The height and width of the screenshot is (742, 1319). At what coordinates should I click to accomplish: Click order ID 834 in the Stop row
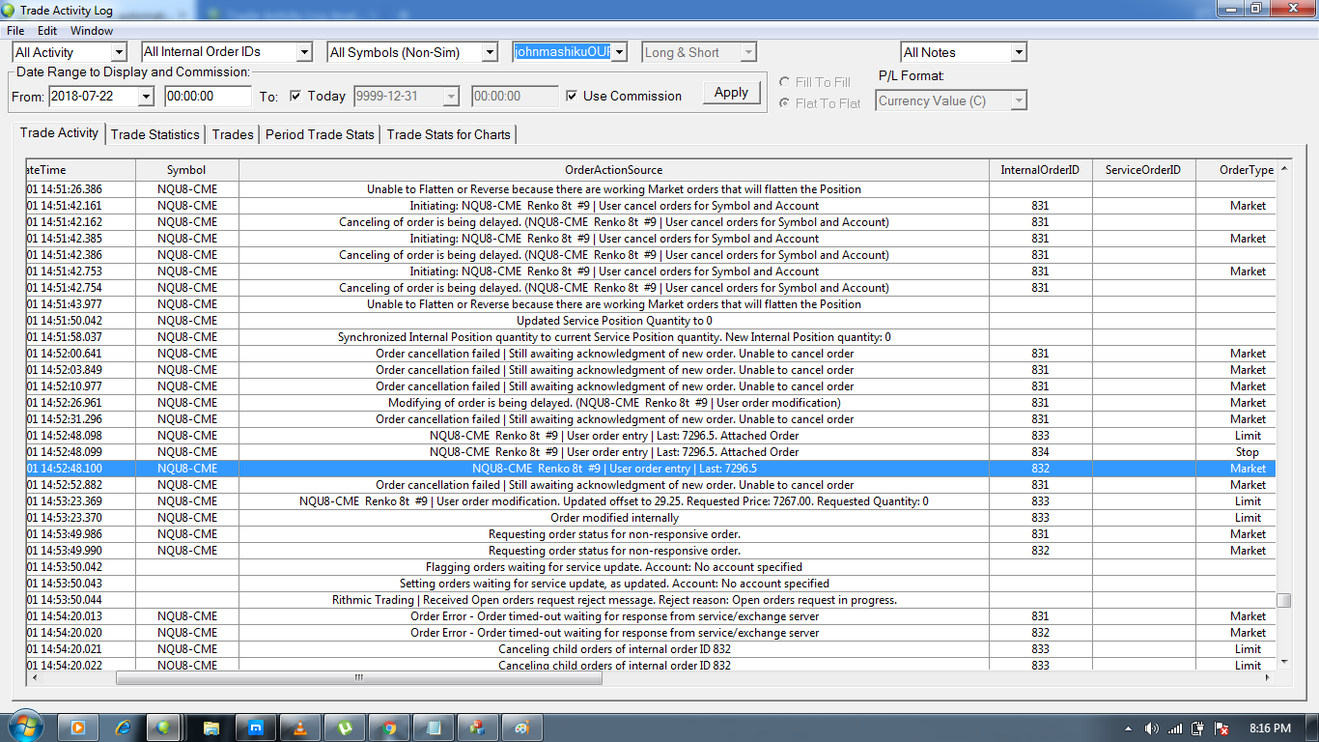click(1040, 452)
